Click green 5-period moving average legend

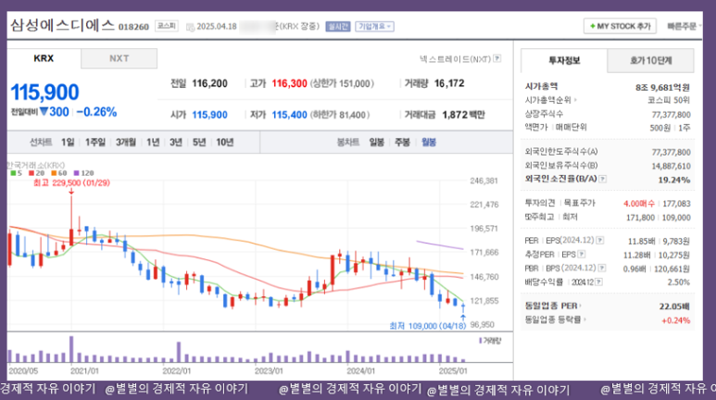point(17,173)
